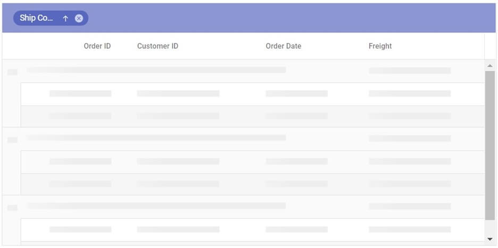
Task: Click first data row's Customer ID cell
Action: [178, 94]
